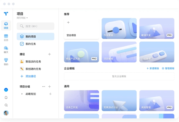The height and width of the screenshot is (122, 179).
Task: Open the 项目 sidebar section
Action: click(x=6, y=26)
